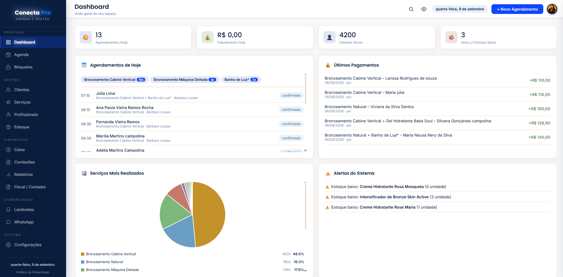Toggle the eye visibility icon in header
This screenshot has width=563, height=277.
click(x=424, y=9)
